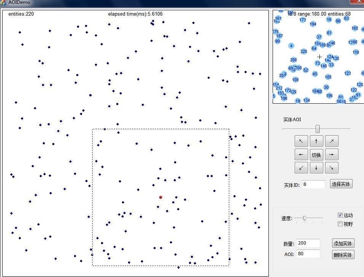This screenshot has width=364, height=277.
Task: Click the up-left diagonal arrow button
Action: point(301,141)
